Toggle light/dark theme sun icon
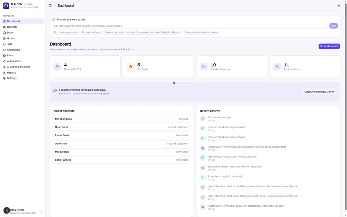Image resolution: width=347 pixels, height=217 pixels. tap(339, 6)
